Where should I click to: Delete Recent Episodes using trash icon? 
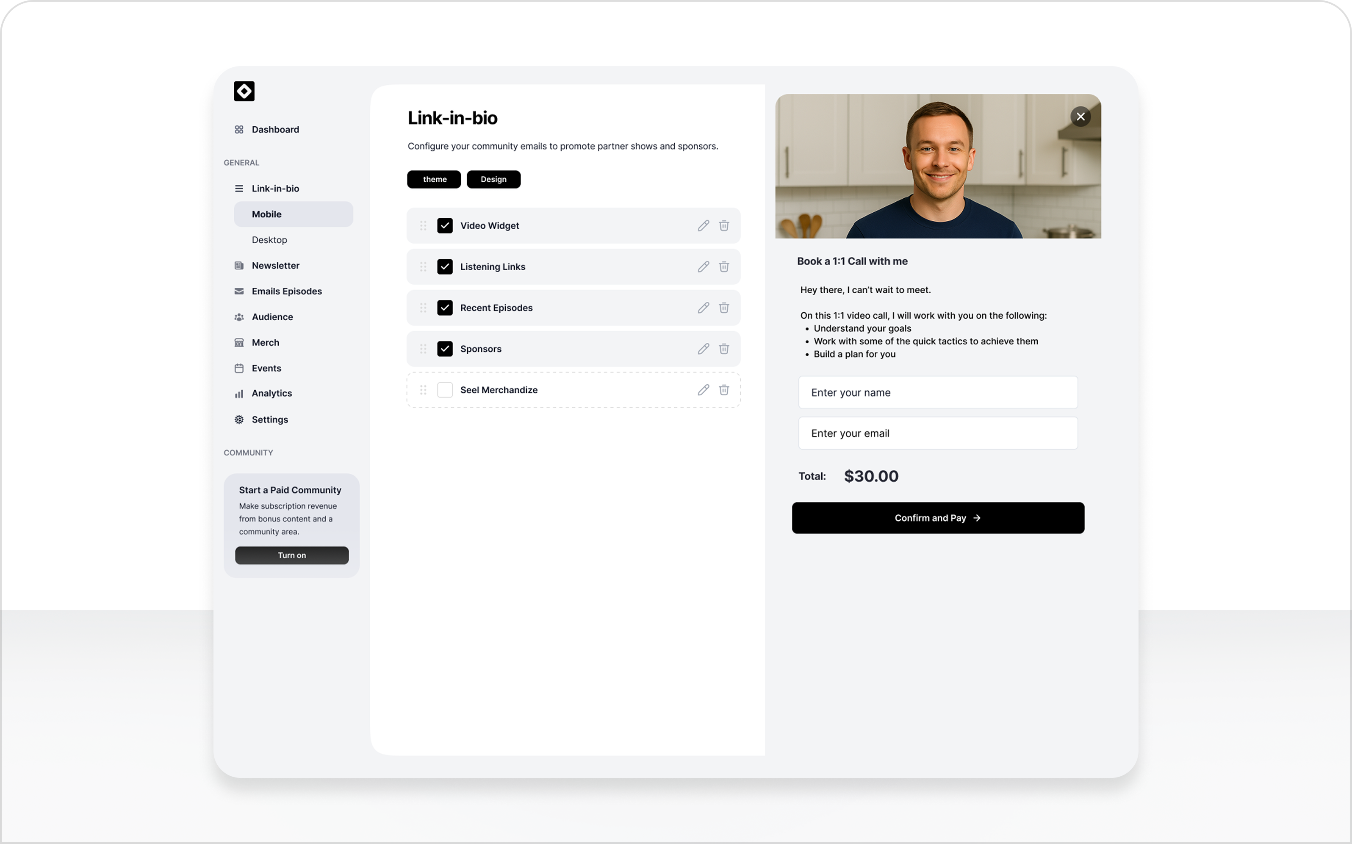pyautogui.click(x=724, y=308)
